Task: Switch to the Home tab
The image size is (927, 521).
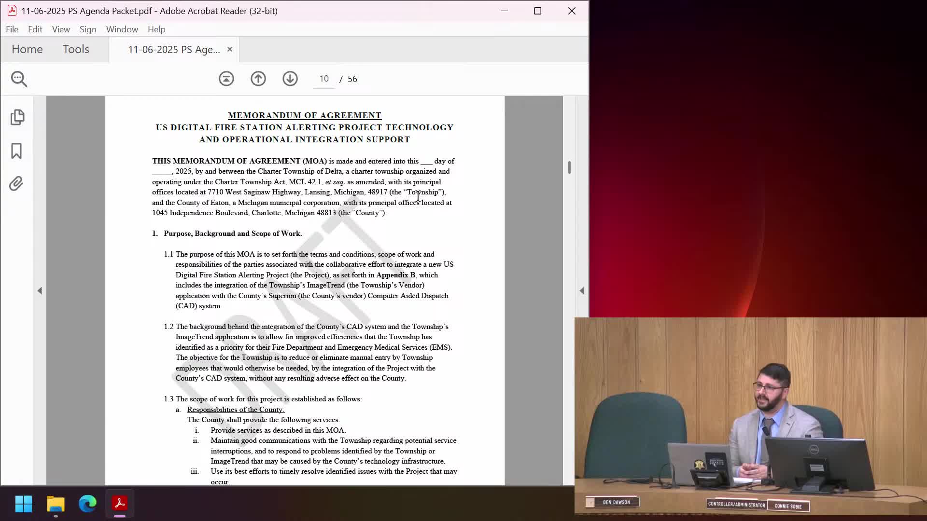Action: [x=28, y=49]
